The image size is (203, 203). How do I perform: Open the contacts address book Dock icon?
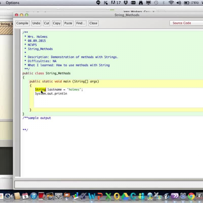tap(17, 196)
